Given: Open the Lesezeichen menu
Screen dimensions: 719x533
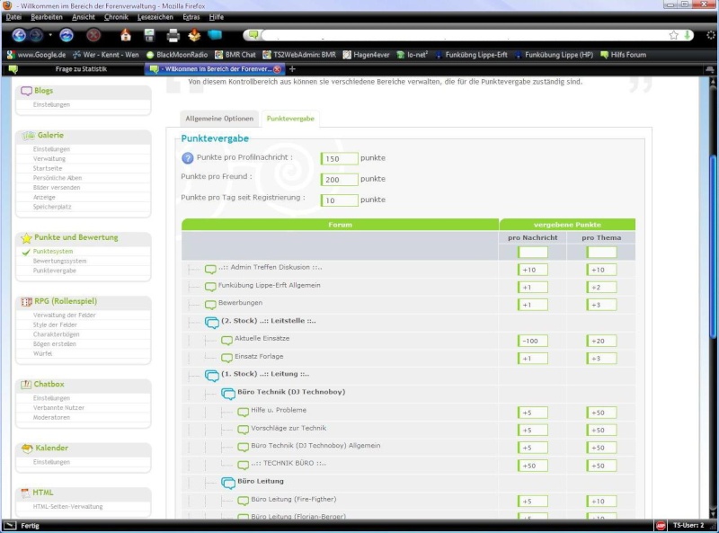Looking at the screenshot, I should (x=155, y=17).
